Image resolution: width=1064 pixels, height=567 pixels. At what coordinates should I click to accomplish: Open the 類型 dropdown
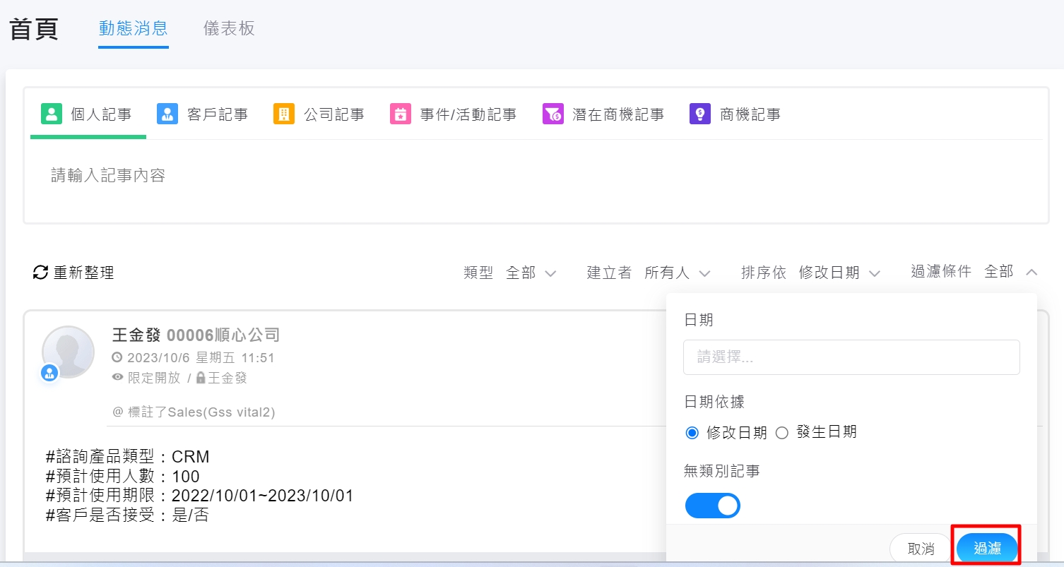[x=531, y=273]
